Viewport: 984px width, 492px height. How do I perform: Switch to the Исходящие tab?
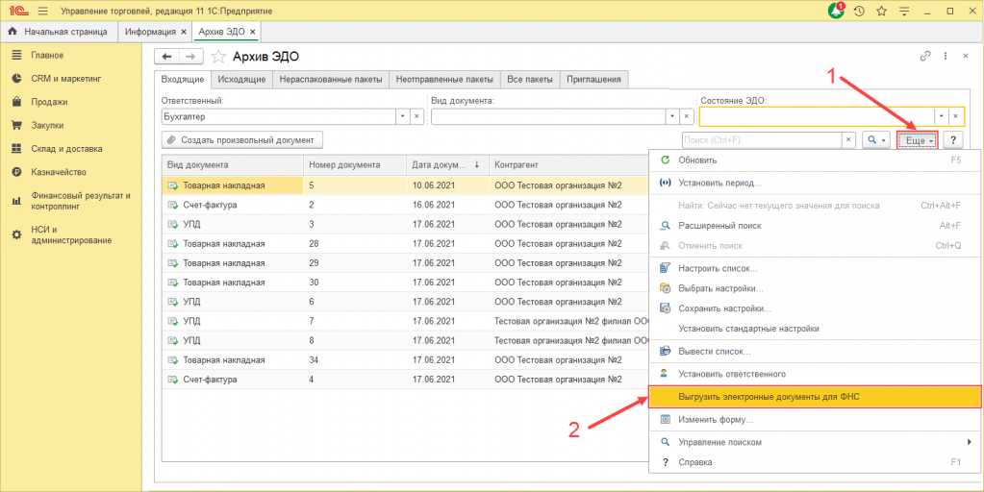pyautogui.click(x=240, y=79)
